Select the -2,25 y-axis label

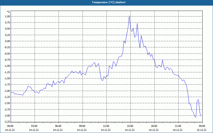[7, 97]
